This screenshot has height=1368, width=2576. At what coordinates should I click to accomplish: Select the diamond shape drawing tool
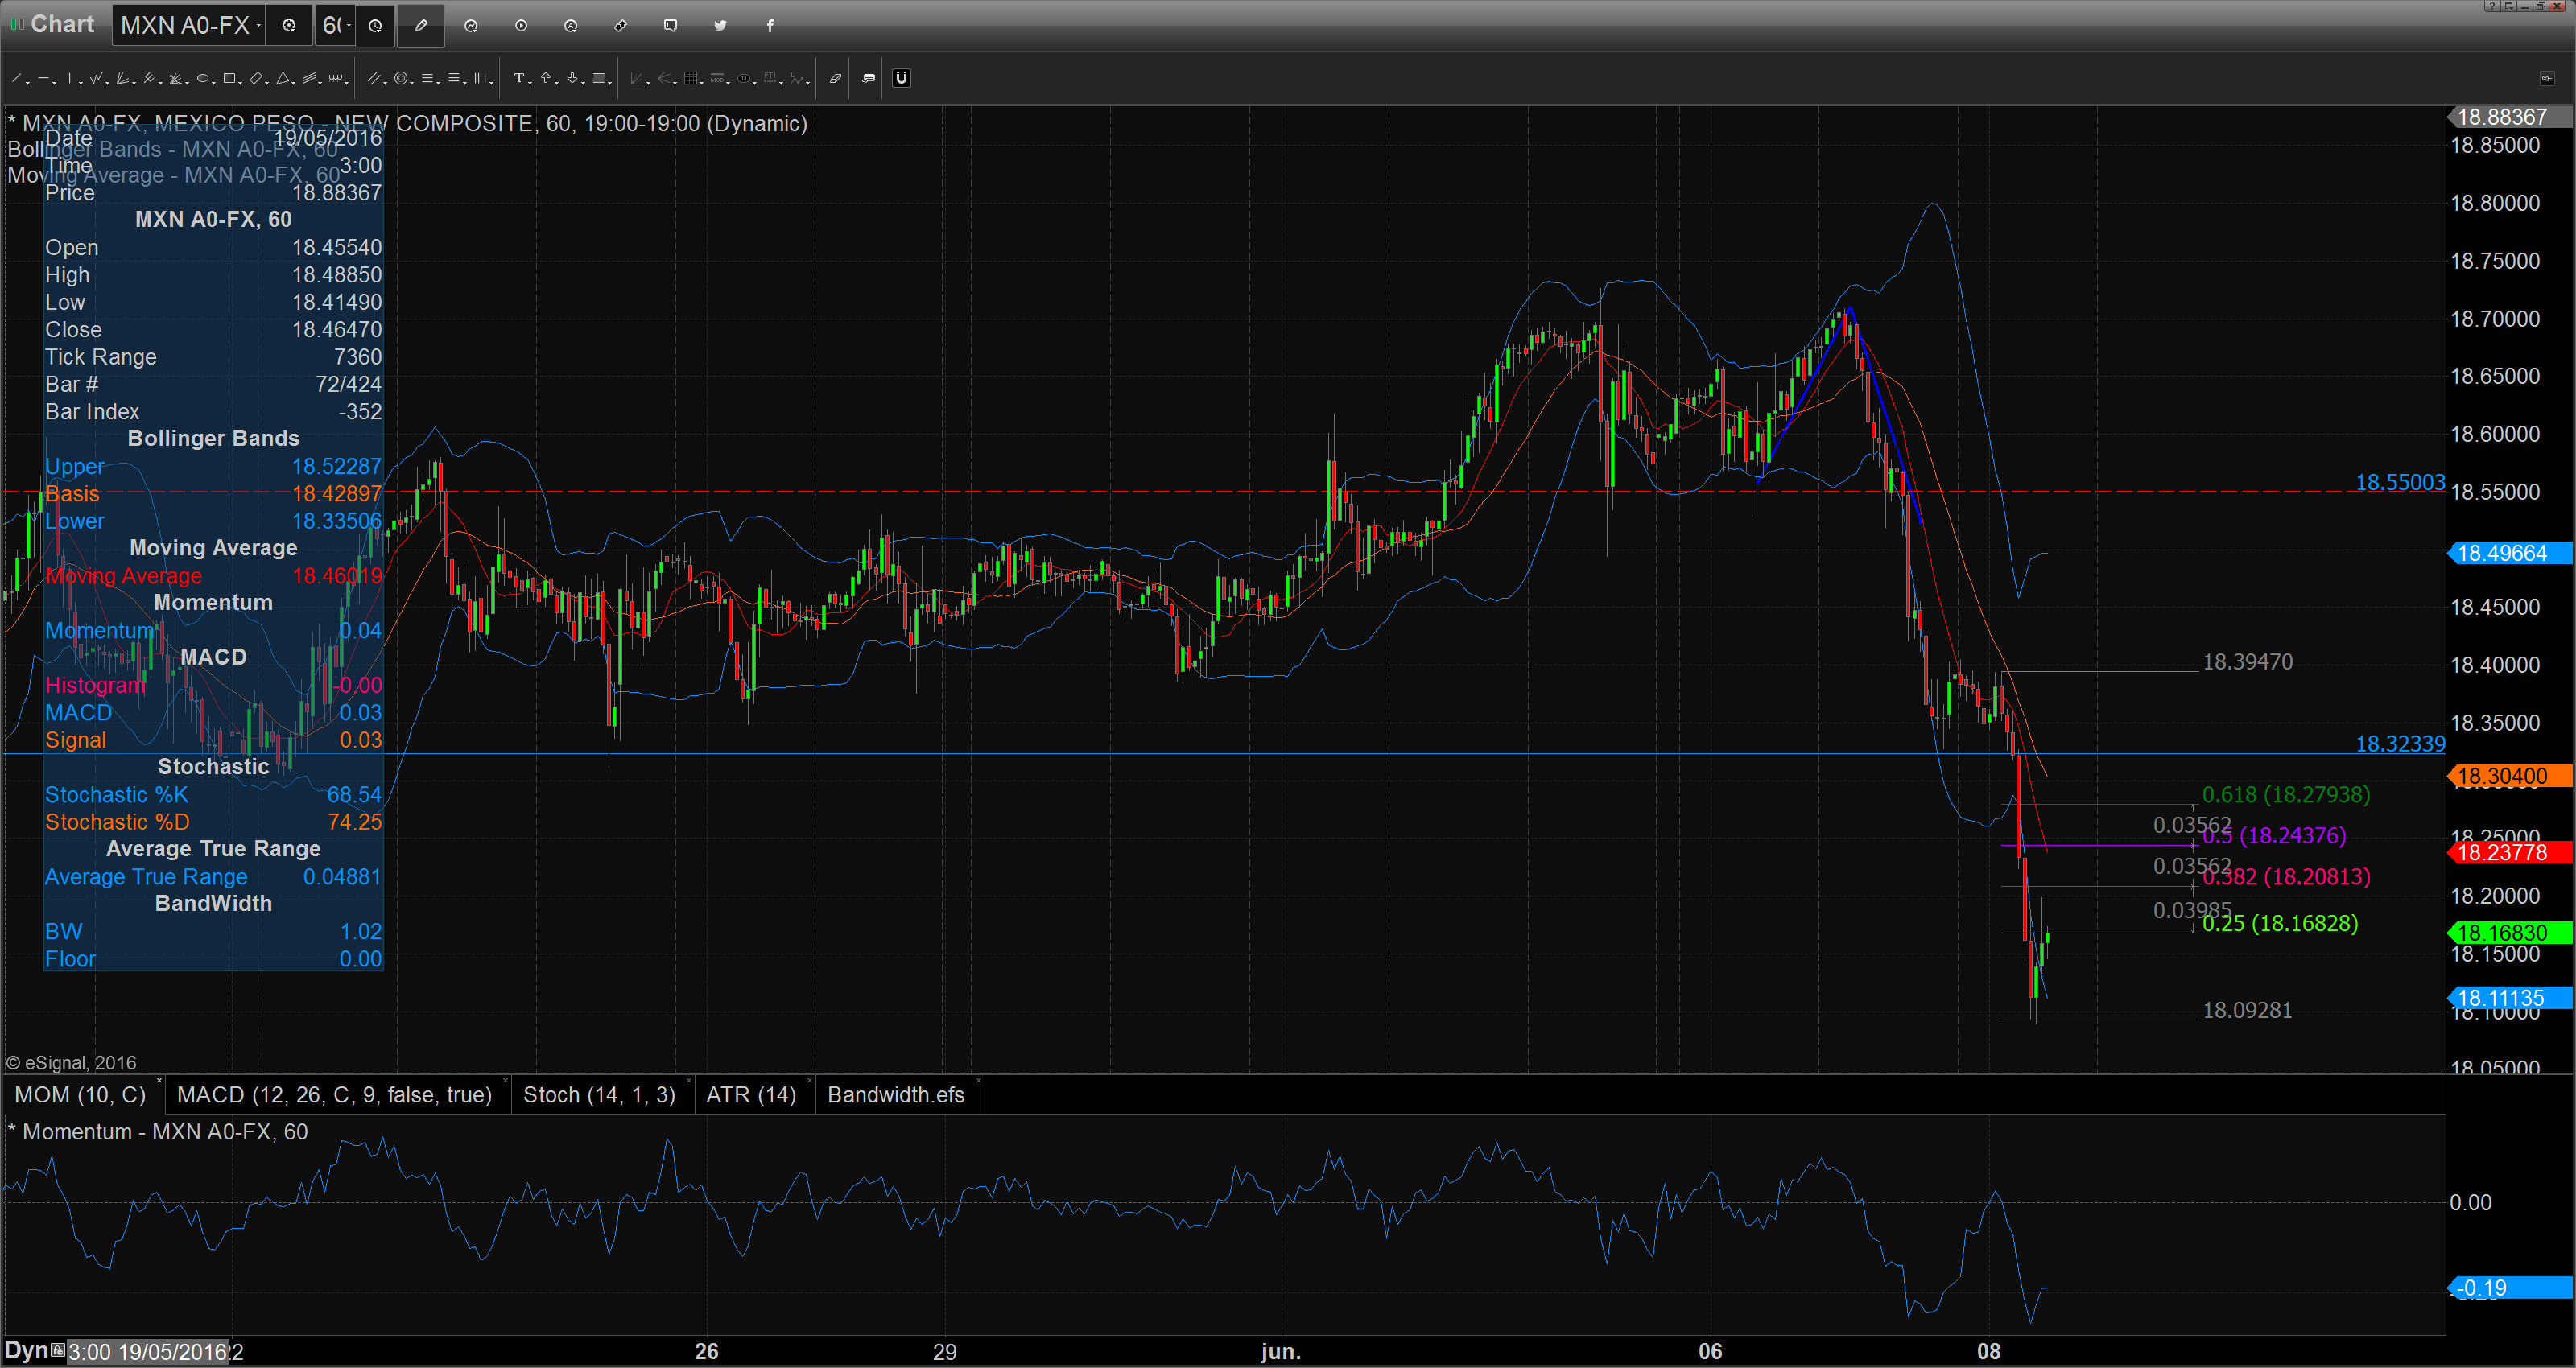coord(258,78)
